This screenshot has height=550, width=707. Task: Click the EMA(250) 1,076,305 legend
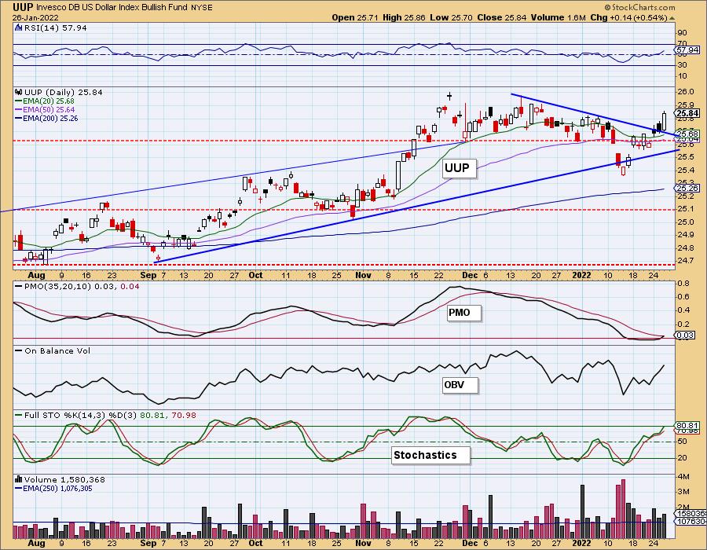point(57,488)
